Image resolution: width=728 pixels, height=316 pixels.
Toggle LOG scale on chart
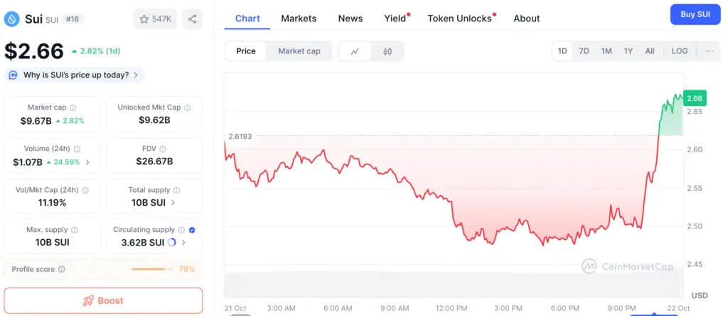[680, 51]
